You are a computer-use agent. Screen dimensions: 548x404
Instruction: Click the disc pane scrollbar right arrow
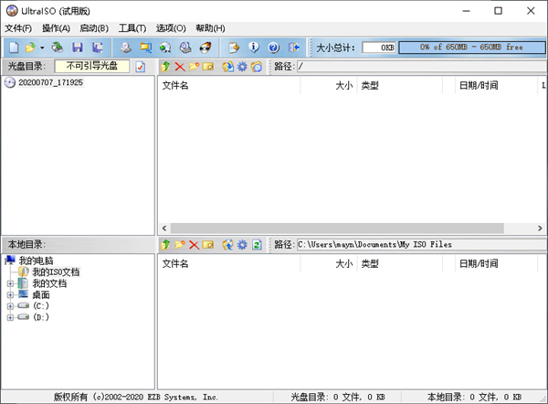[540, 229]
